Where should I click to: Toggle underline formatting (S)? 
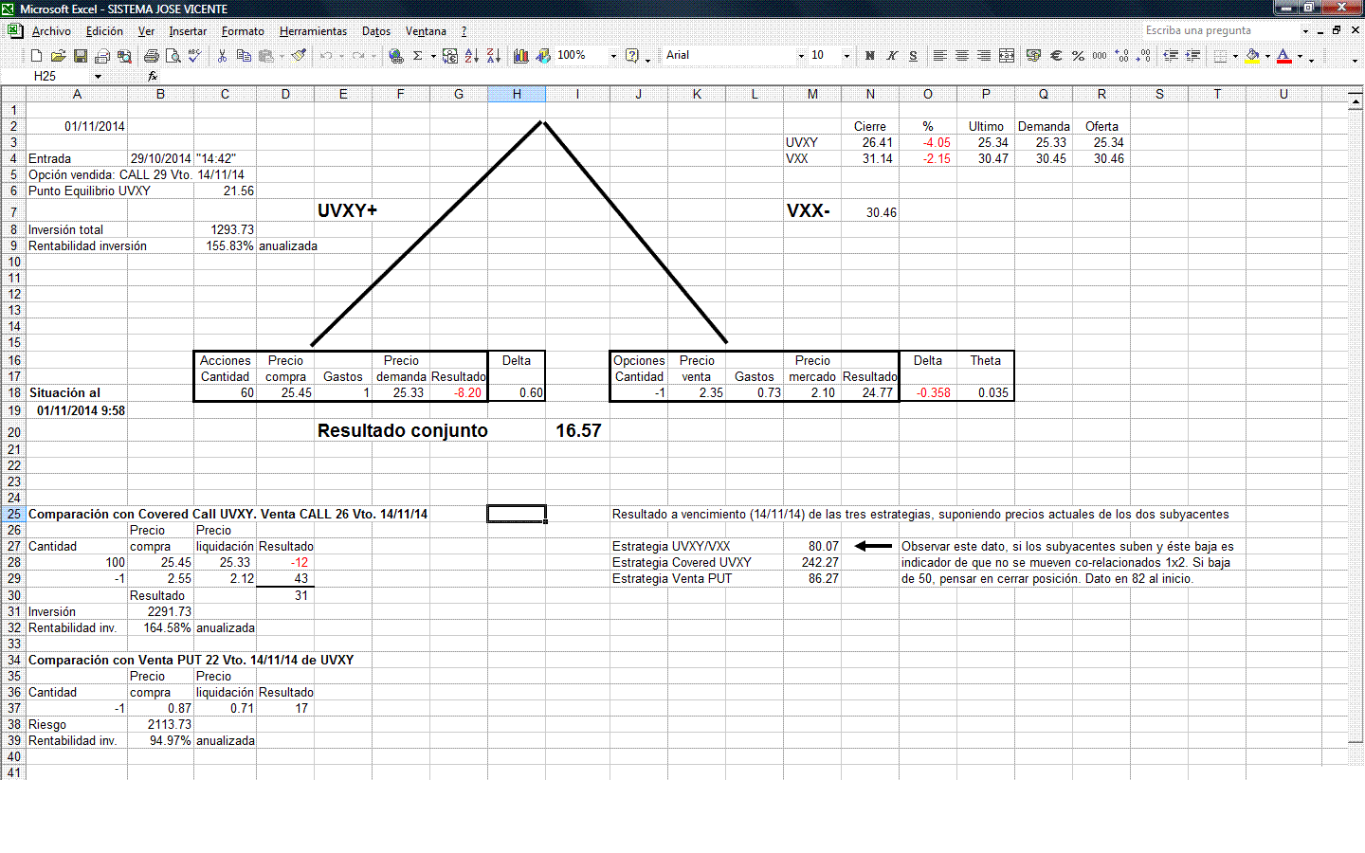(x=914, y=56)
